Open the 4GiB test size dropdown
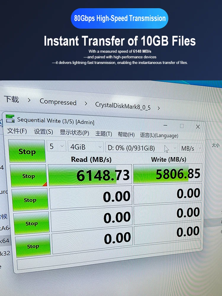The width and height of the screenshot is (222, 296). (86, 147)
